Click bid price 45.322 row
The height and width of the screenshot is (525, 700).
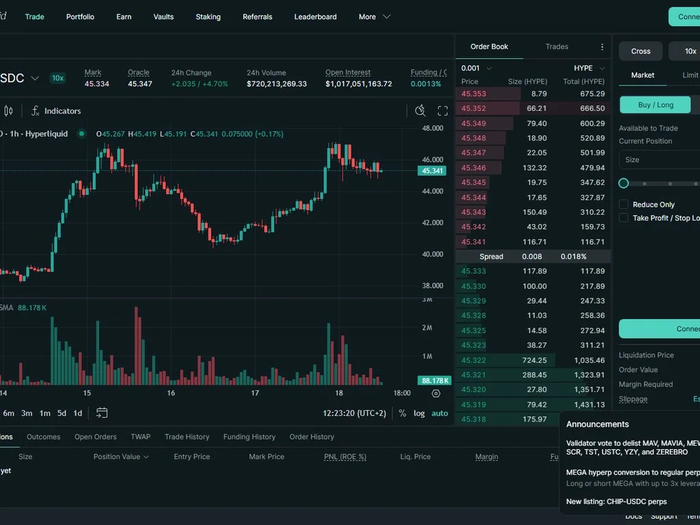[533, 360]
